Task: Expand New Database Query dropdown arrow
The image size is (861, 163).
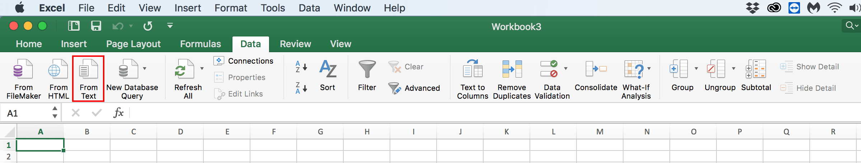Action: pyautogui.click(x=145, y=68)
